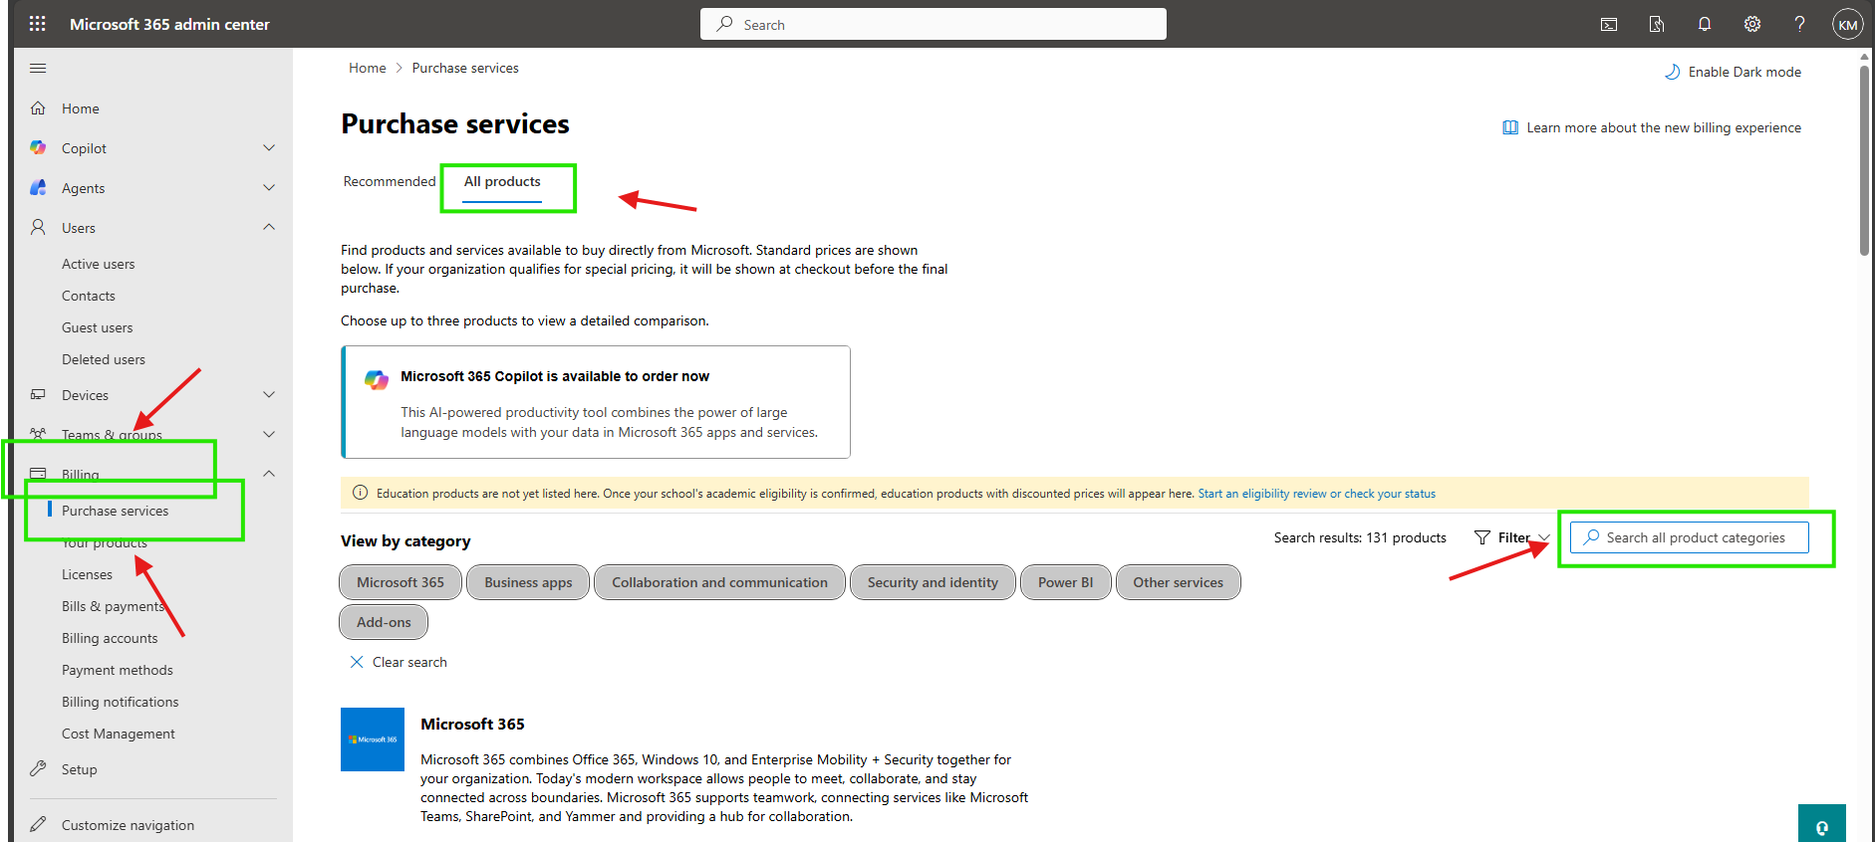Click the Devices icon in sidebar
1875x842 pixels.
[38, 395]
